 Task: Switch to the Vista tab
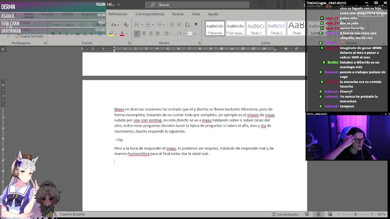pyautogui.click(x=196, y=14)
